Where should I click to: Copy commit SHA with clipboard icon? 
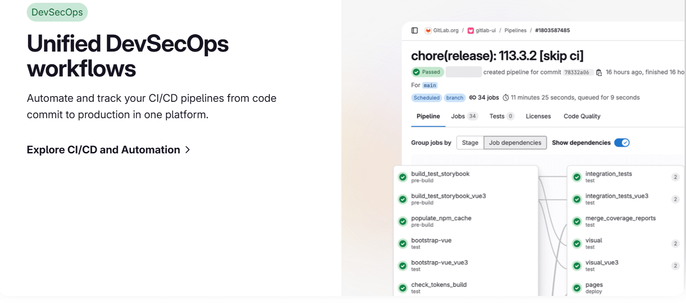(599, 72)
